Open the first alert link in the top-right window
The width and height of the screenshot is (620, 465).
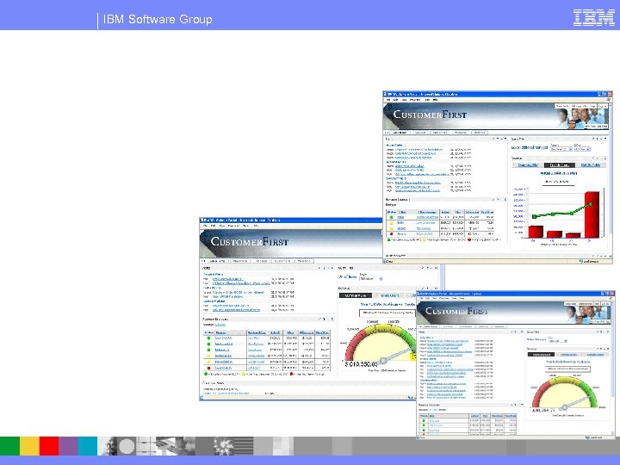click(418, 150)
